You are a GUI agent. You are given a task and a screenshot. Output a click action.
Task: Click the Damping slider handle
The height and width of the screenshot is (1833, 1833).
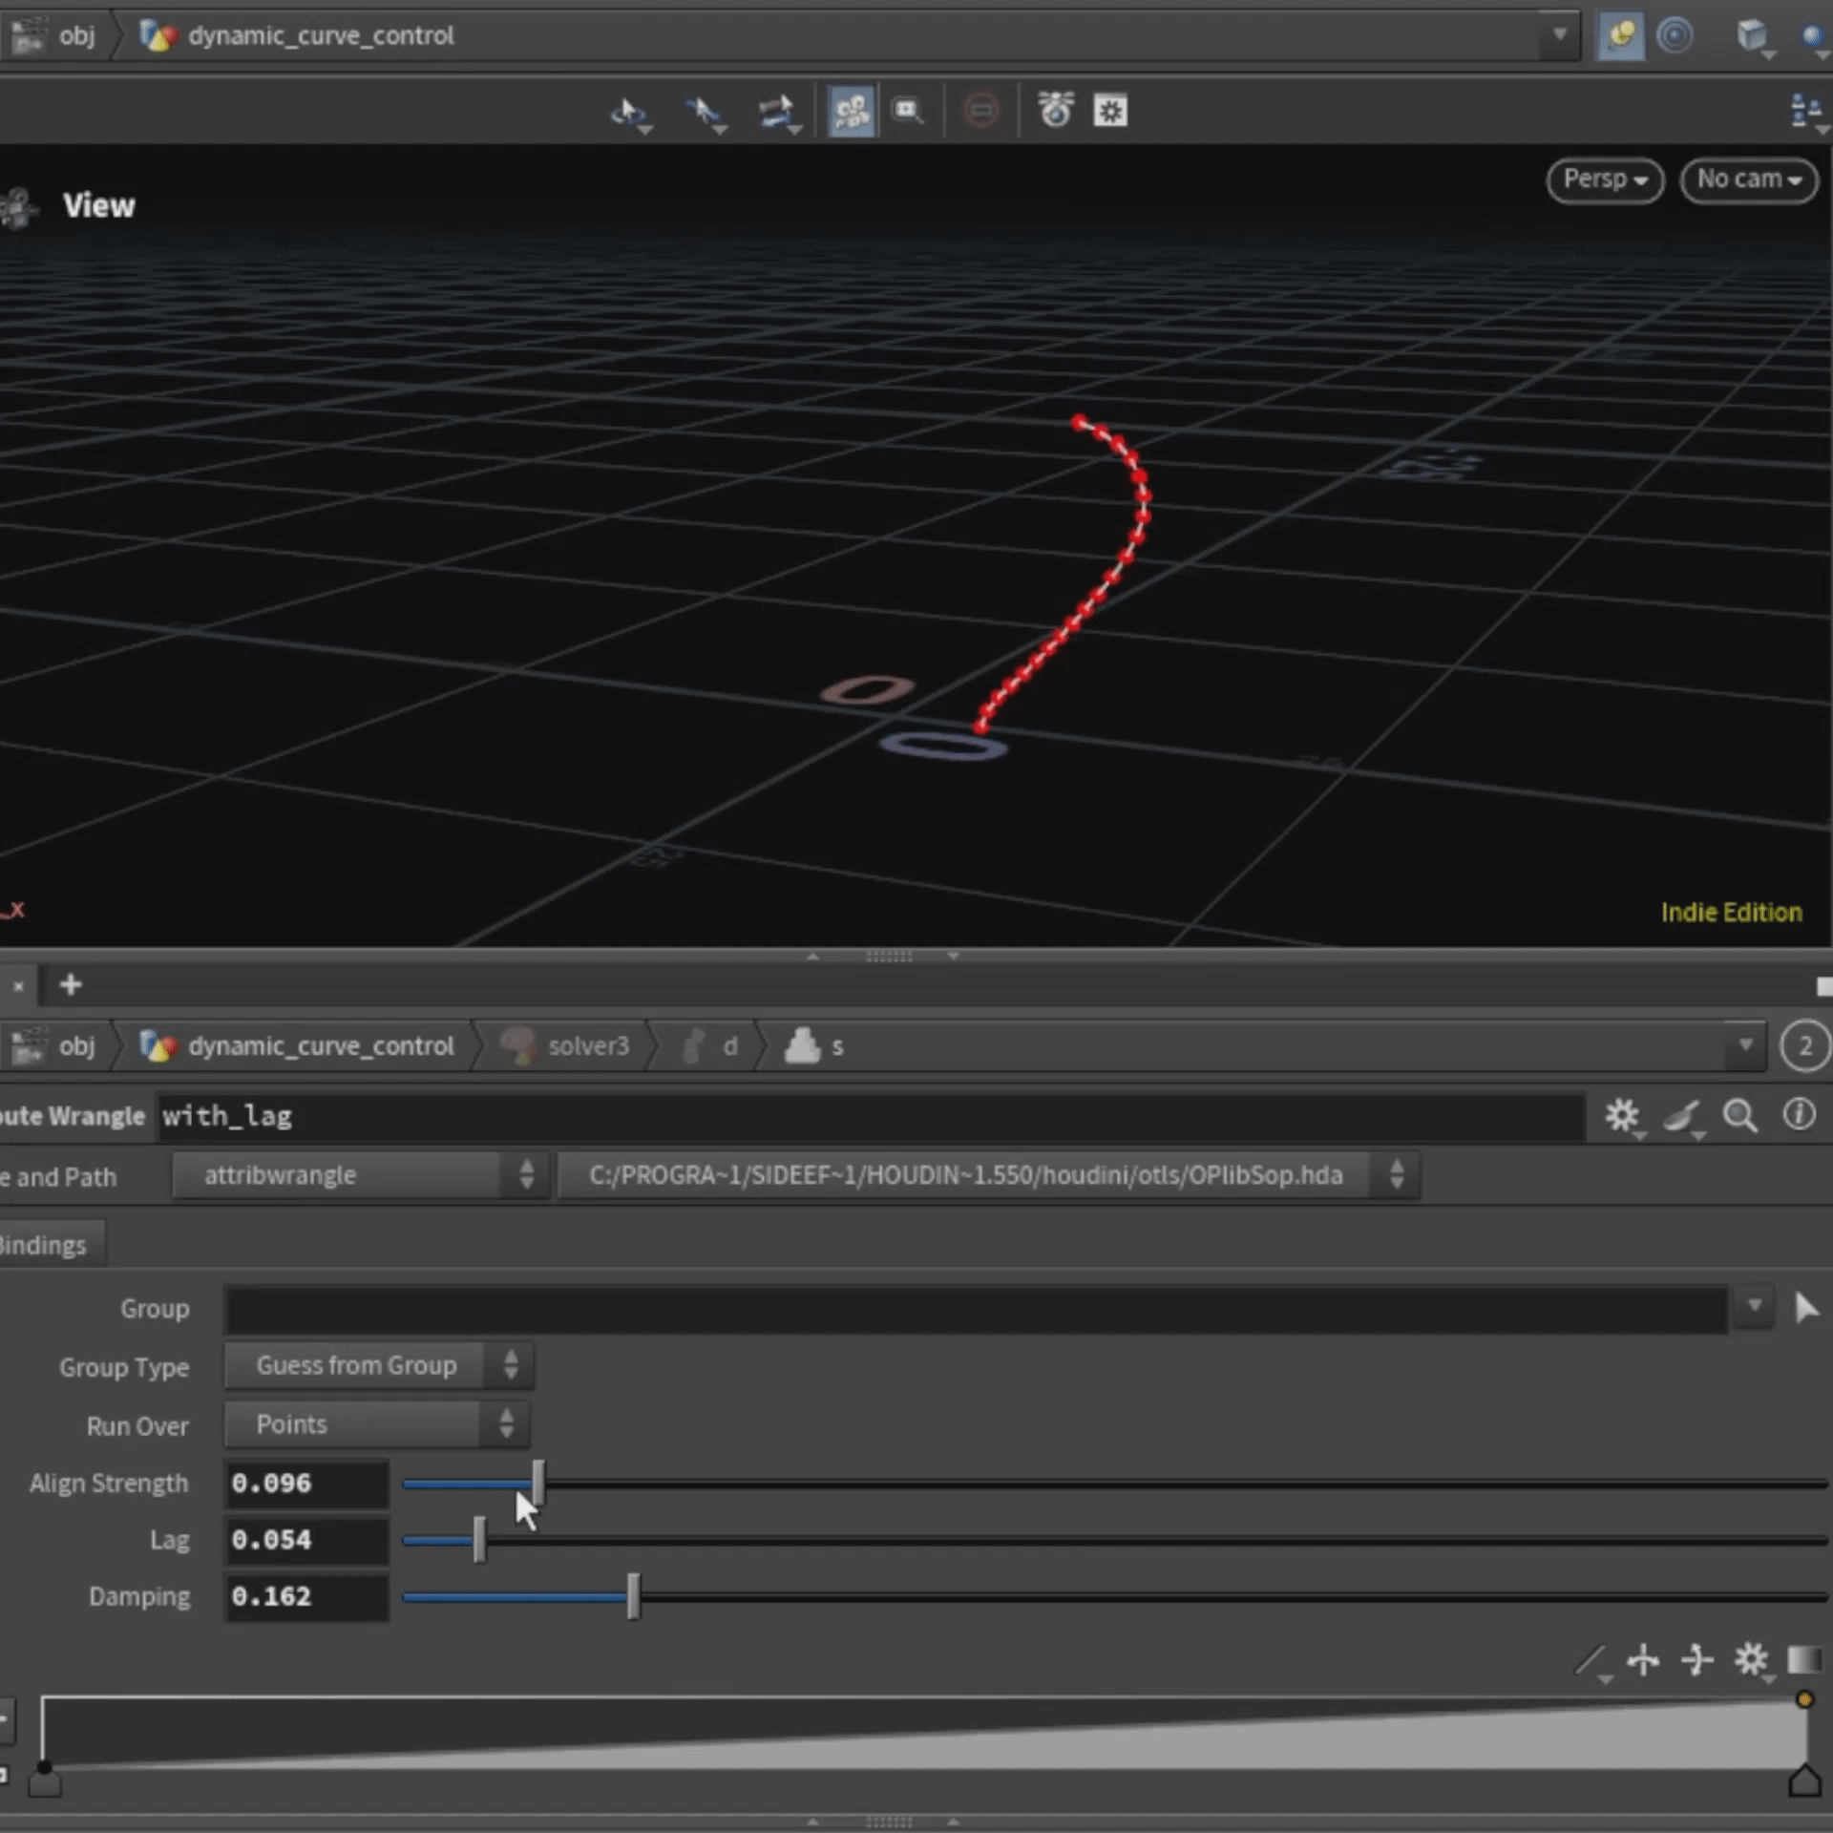pos(633,1596)
